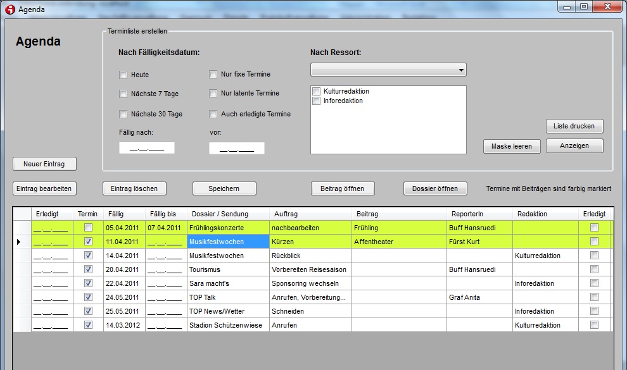The height and width of the screenshot is (370, 627).
Task: Tick the Inforedaktion checkbox
Action: [x=317, y=101]
